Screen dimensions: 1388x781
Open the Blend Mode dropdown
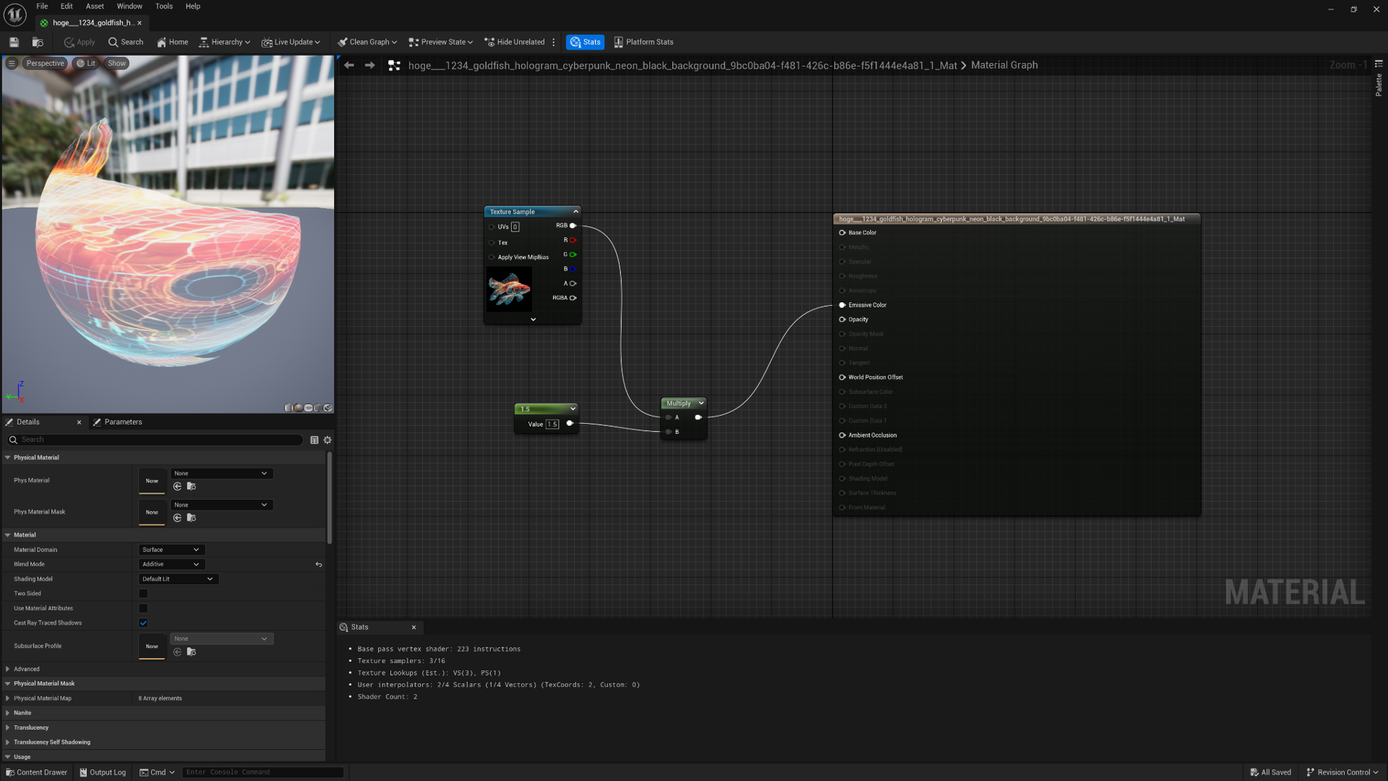(x=171, y=564)
